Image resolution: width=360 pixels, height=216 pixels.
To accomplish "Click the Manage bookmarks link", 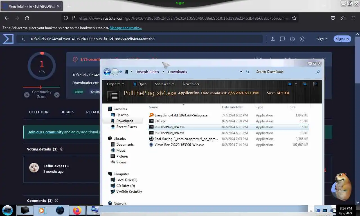I will (x=126, y=28).
